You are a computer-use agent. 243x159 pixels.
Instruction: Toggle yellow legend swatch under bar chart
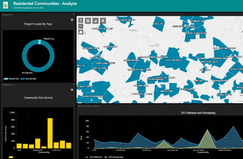pyautogui.click(x=11, y=157)
